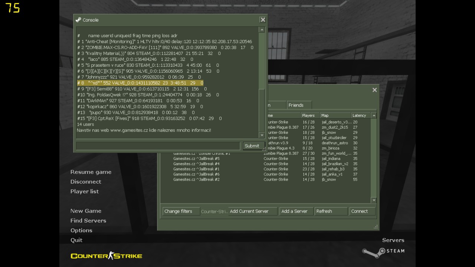This screenshot has width=475, height=267.
Task: Refresh the server list
Action: click(331, 211)
